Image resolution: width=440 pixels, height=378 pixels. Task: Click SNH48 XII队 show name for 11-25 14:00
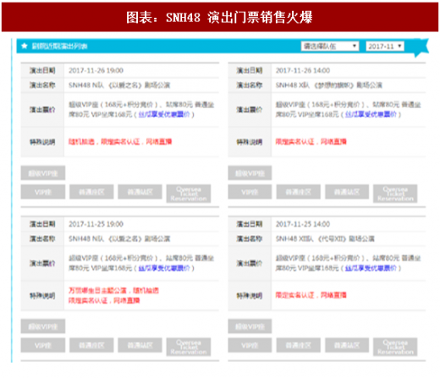[x=325, y=238]
